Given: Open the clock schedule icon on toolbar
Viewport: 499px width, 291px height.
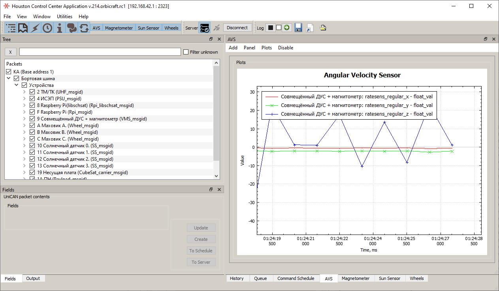Looking at the screenshot, I should click(x=47, y=28).
